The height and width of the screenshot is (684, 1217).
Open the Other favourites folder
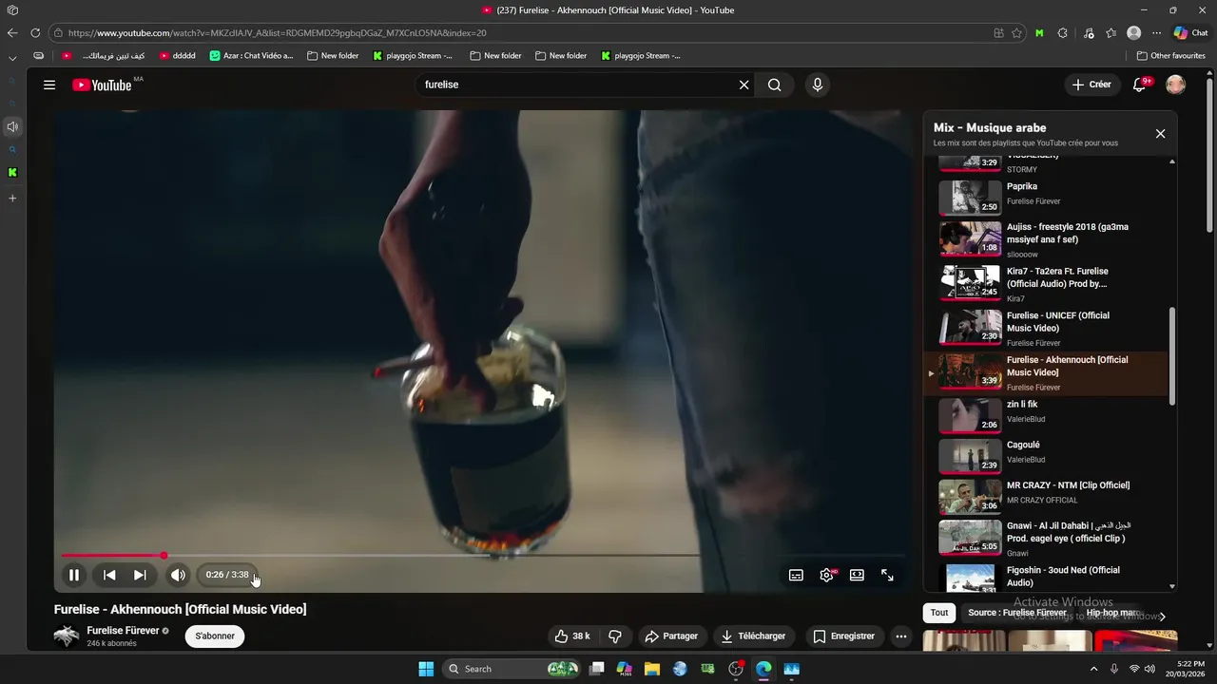click(x=1171, y=56)
